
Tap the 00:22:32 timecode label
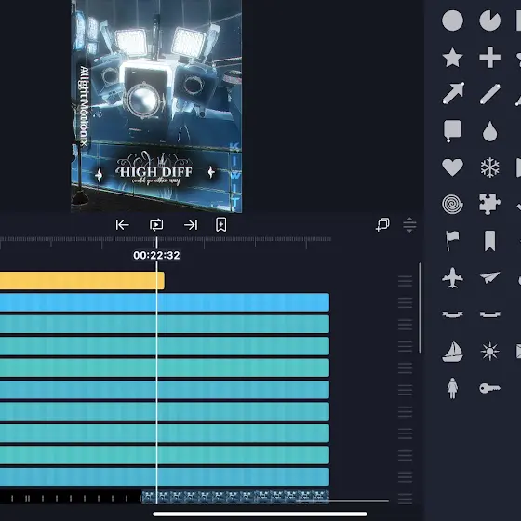(x=156, y=255)
